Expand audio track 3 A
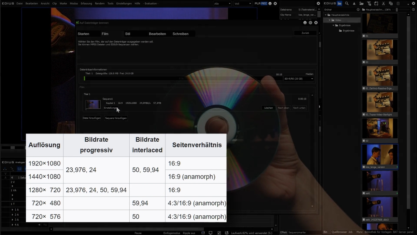Screen dimensions: 417x235 click(x=12, y=220)
